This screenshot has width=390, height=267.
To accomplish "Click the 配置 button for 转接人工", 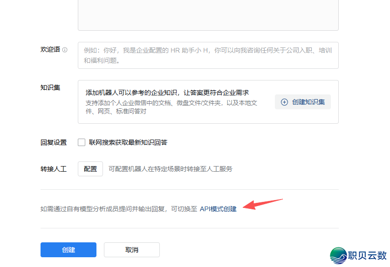I will pos(90,169).
